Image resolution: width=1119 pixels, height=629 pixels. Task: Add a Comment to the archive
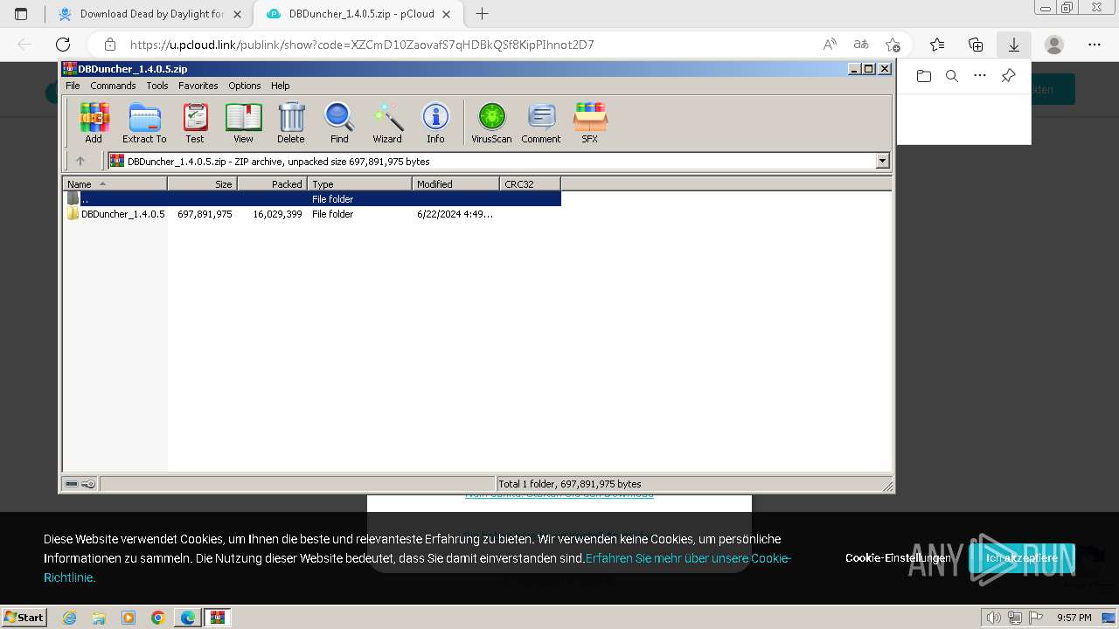pyautogui.click(x=541, y=122)
